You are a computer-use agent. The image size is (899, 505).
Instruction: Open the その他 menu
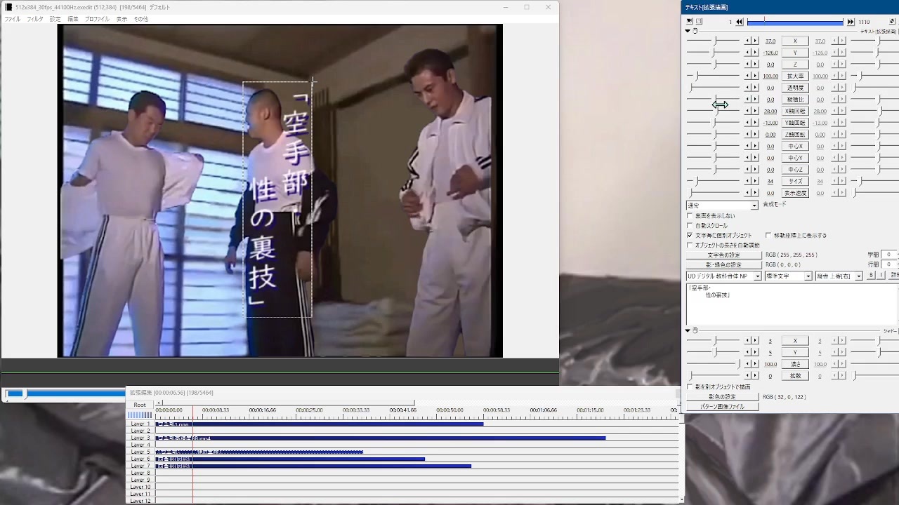pos(141,19)
